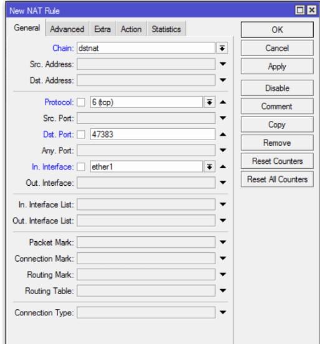Expand the Connection Type field arrow
Screen dimensions: 320x344
223,312
